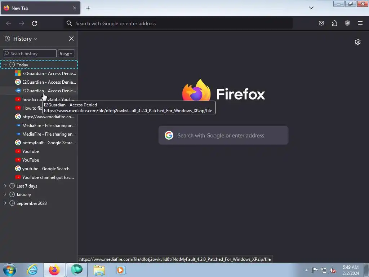369x277 pixels.
Task: Open Windows Media Player taskbar icon
Action: [121, 270]
